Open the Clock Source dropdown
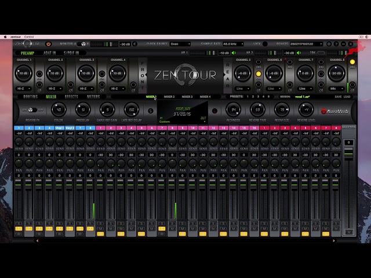 point(180,44)
